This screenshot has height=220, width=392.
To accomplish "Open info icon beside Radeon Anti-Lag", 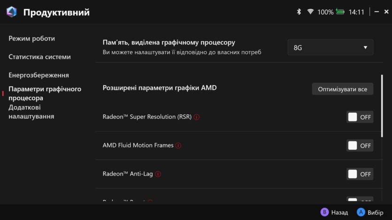I will tap(158, 174).
